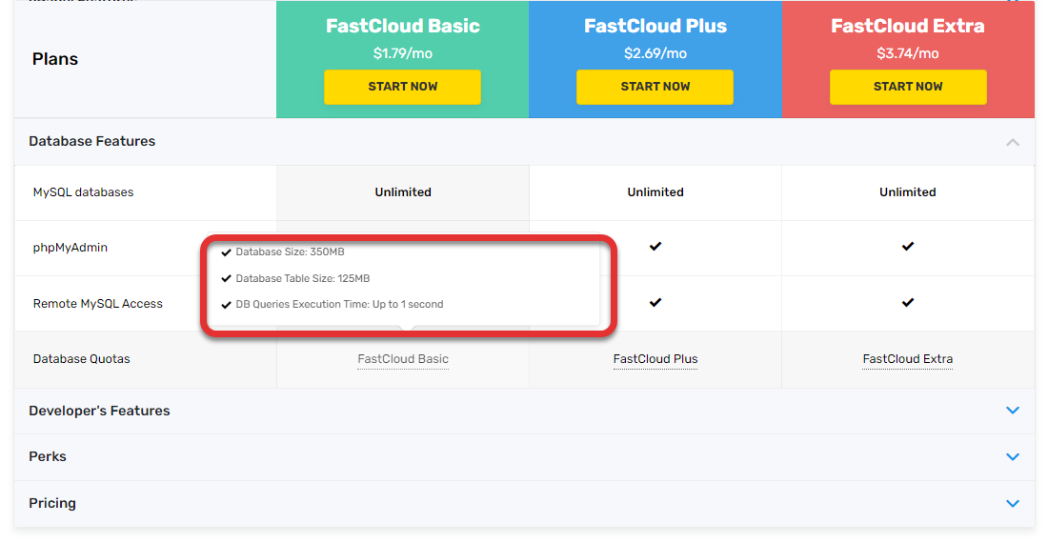Viewport: 1048px width, 543px height.
Task: Click START NOW under FastCloud Plus
Action: pyautogui.click(x=655, y=87)
